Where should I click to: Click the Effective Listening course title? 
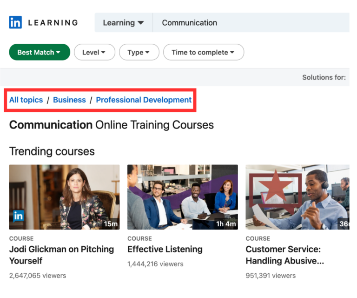[165, 249]
